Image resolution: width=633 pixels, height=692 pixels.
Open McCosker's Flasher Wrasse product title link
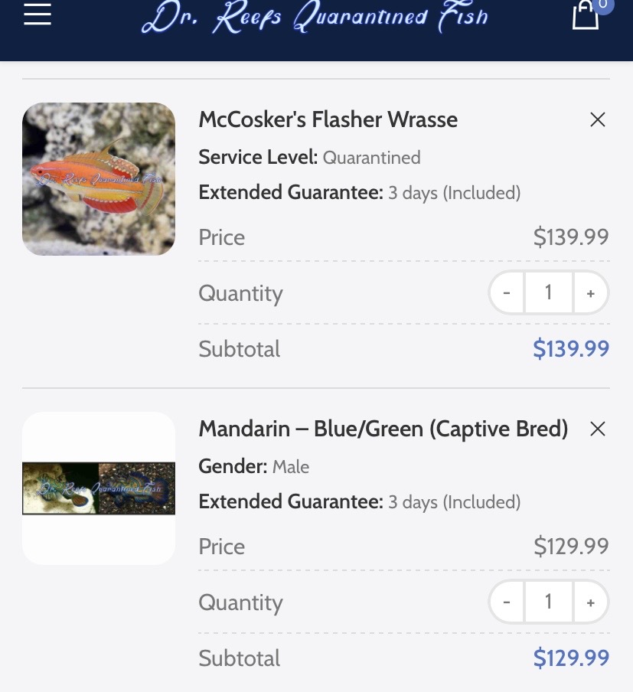point(328,119)
